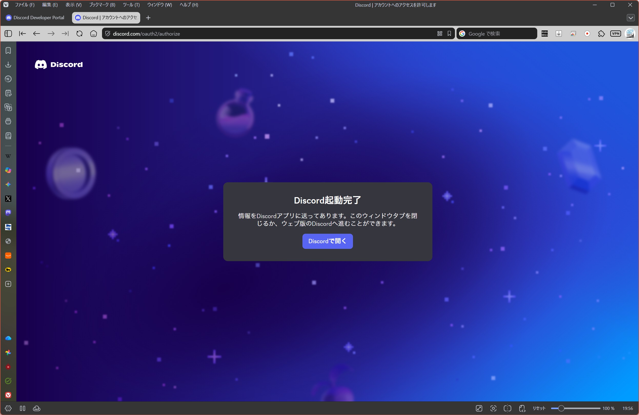Viewport: 639px width, 415px height.
Task: Click the Discordで開く button
Action: 328,241
